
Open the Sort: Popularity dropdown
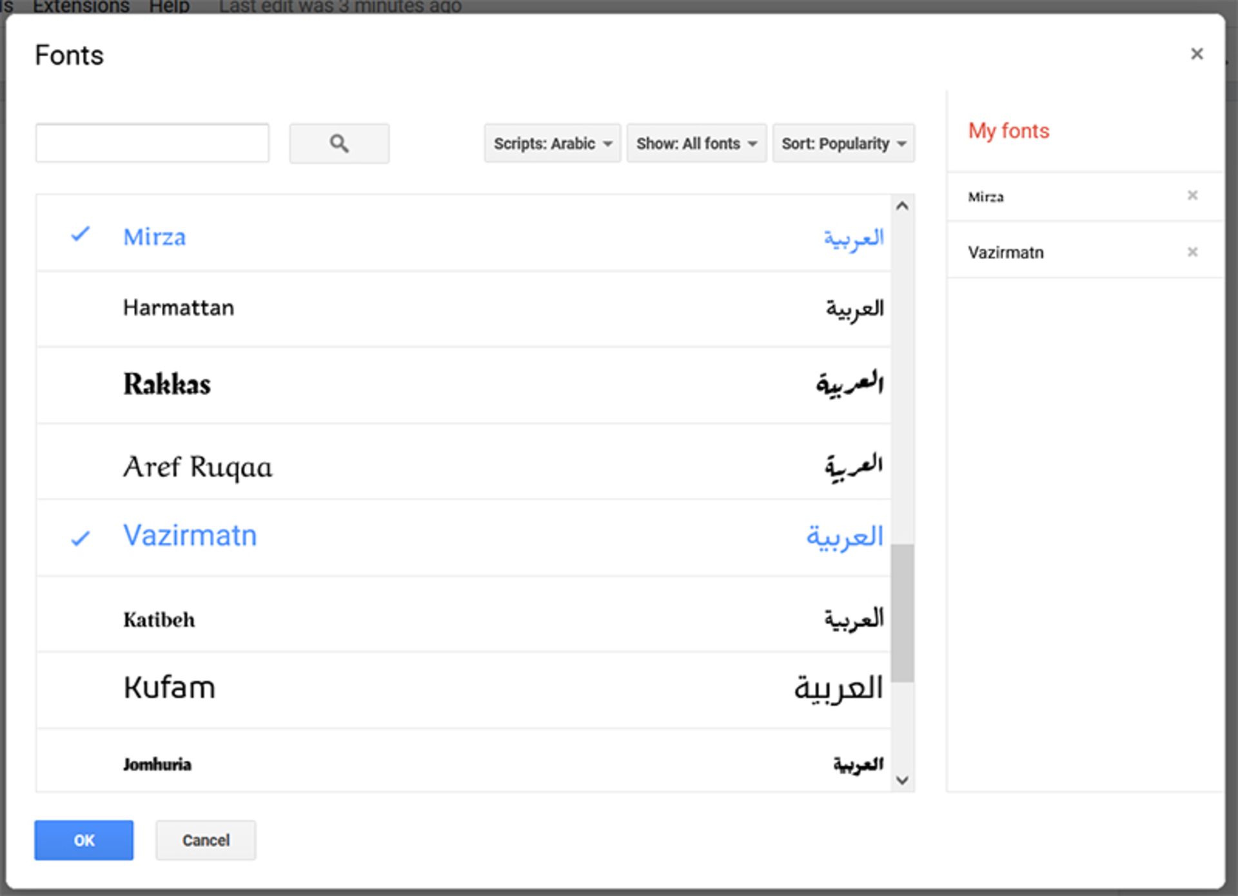[x=843, y=143]
